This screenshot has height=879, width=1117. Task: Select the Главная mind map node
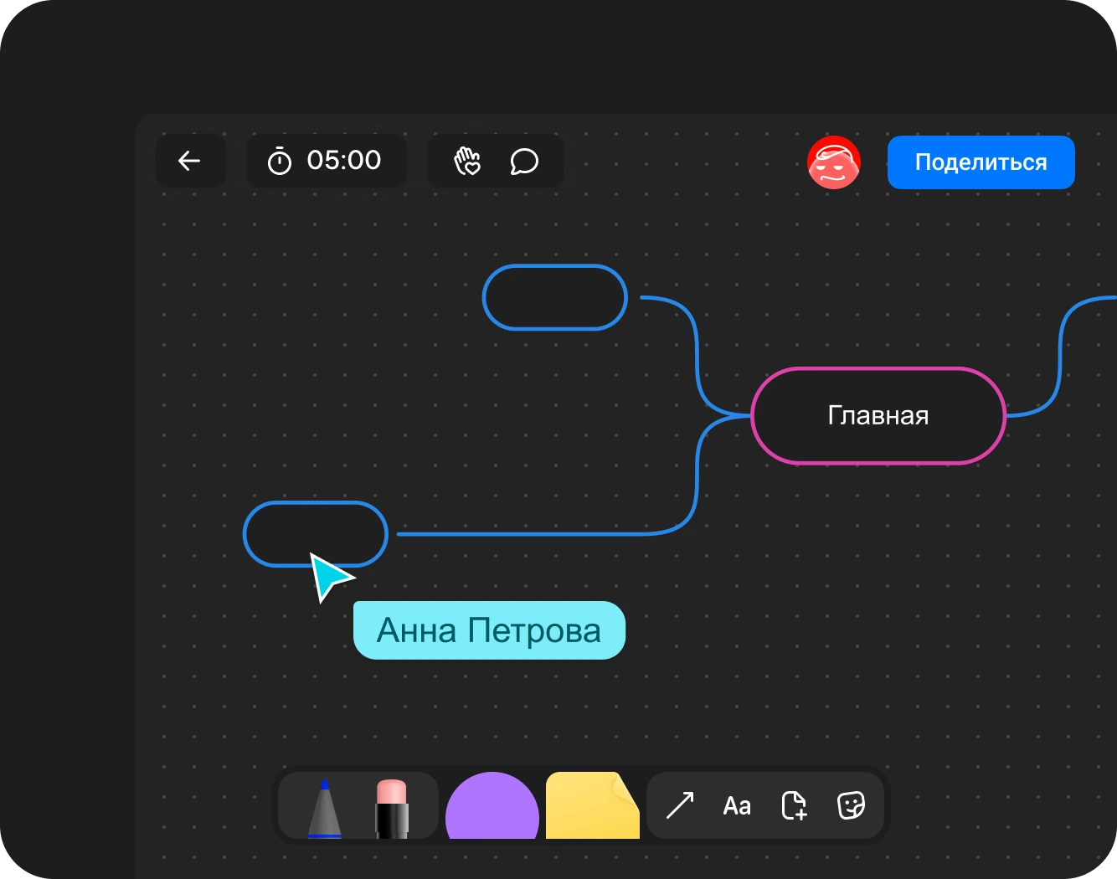(x=878, y=415)
